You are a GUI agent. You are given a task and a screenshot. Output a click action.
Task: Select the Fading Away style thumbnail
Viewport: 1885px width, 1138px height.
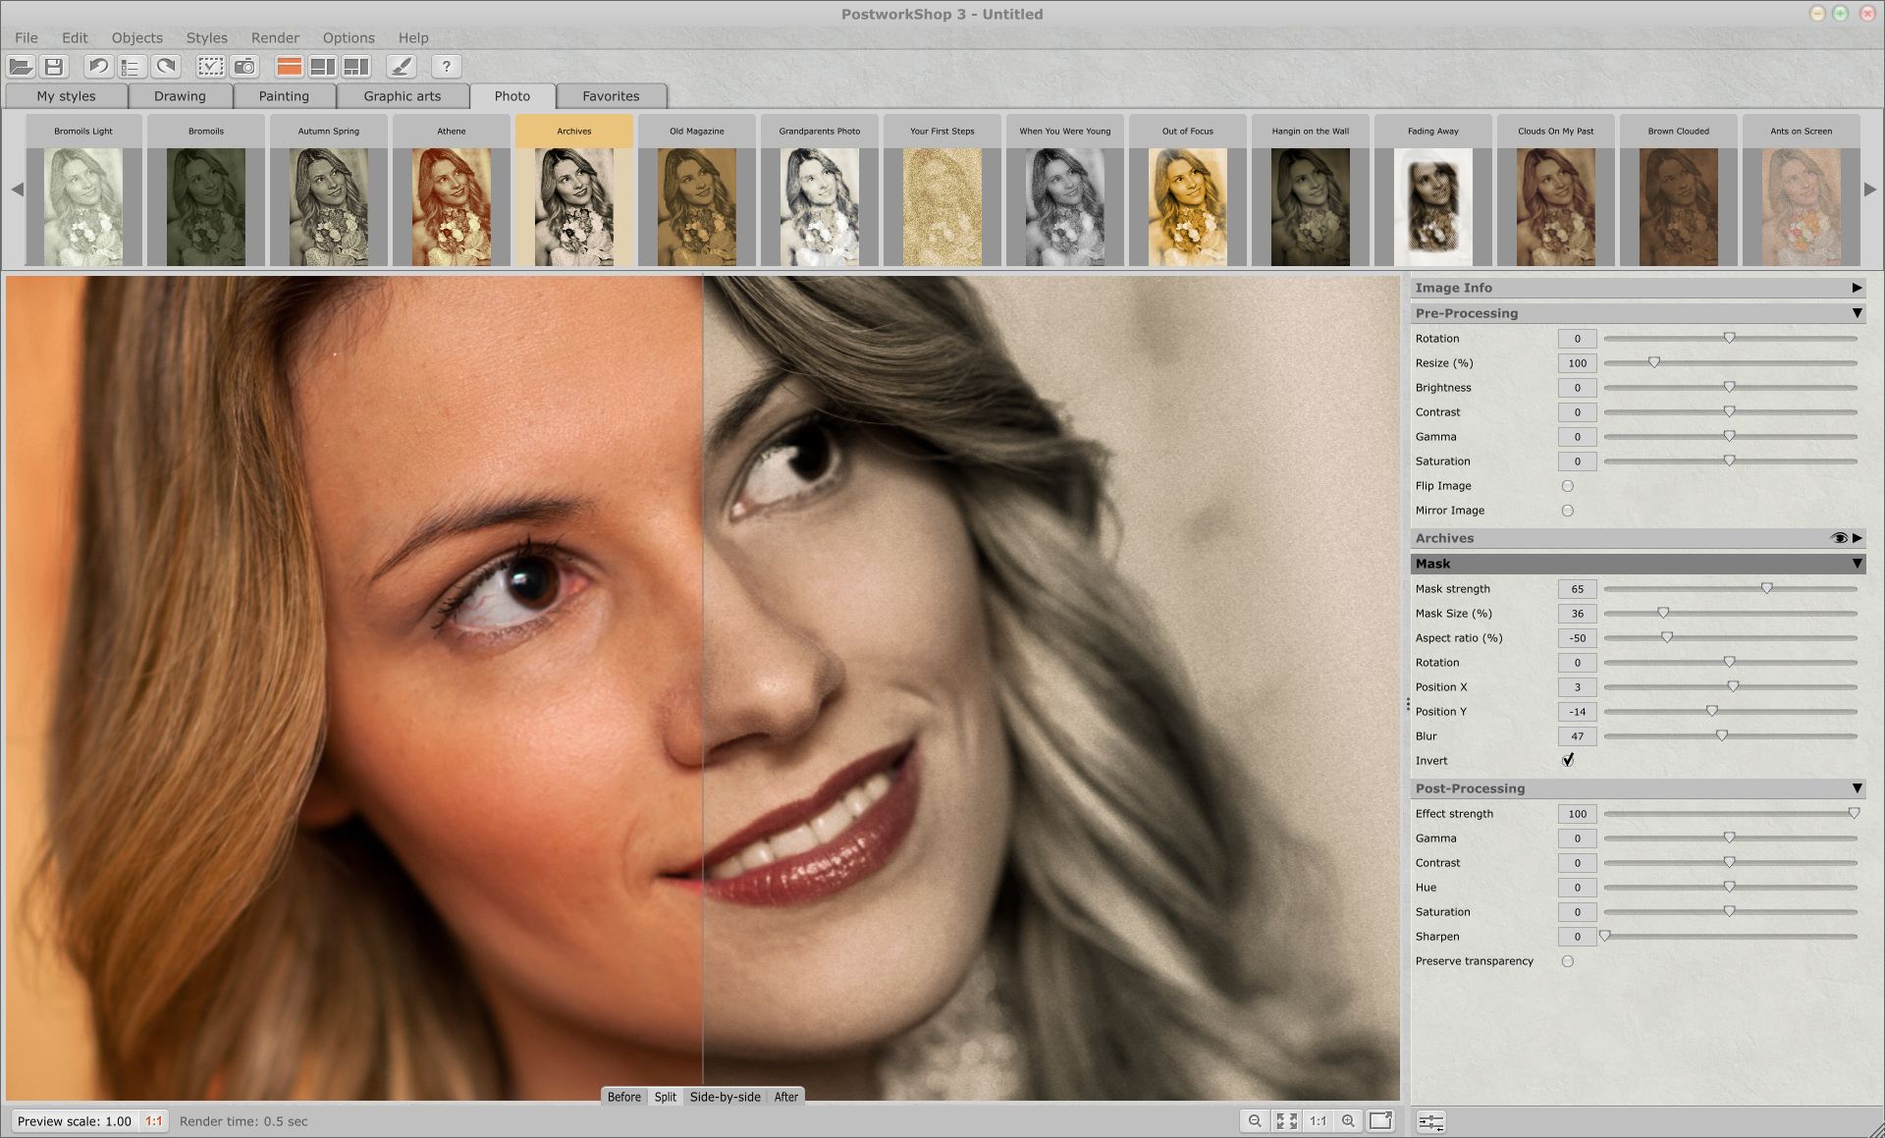pos(1432,202)
